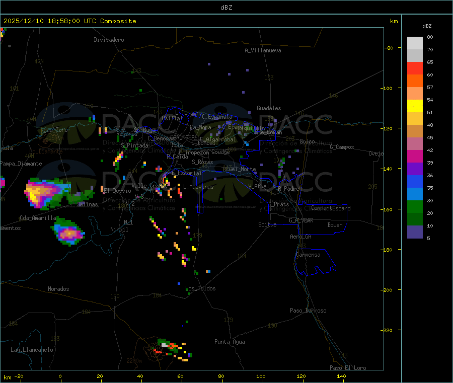
Task: Click the 'dBZ' title in top bar
Action: (226, 8)
